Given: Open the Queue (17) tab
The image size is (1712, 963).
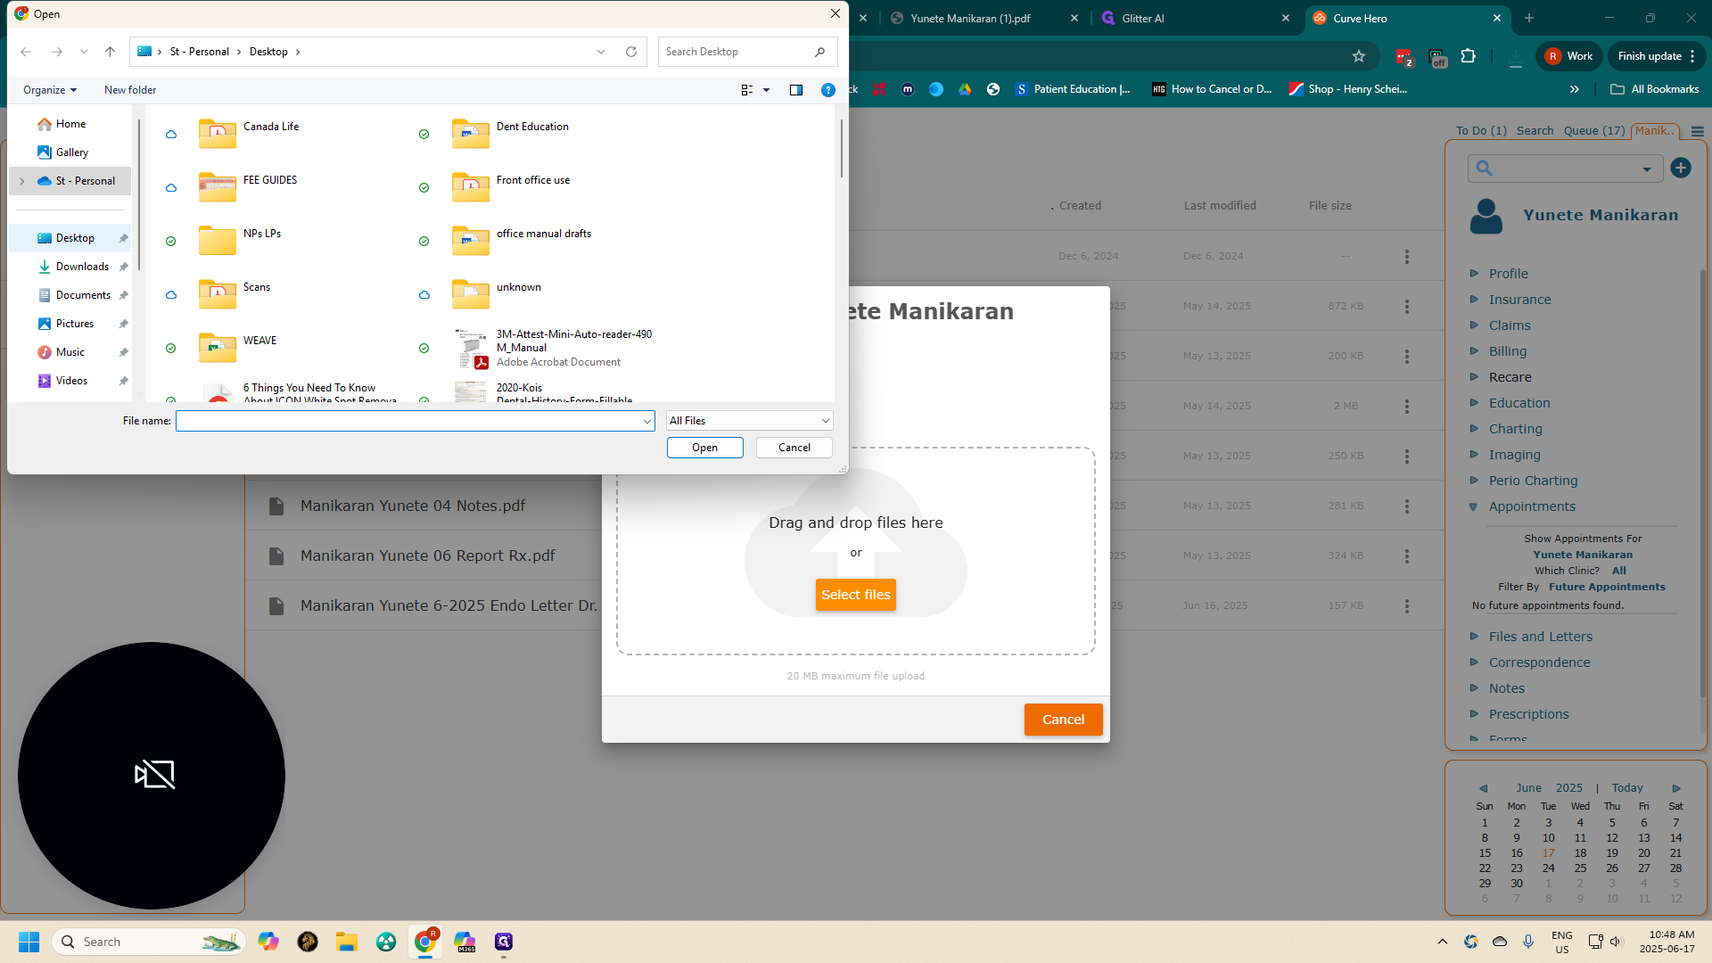Looking at the screenshot, I should [1594, 131].
